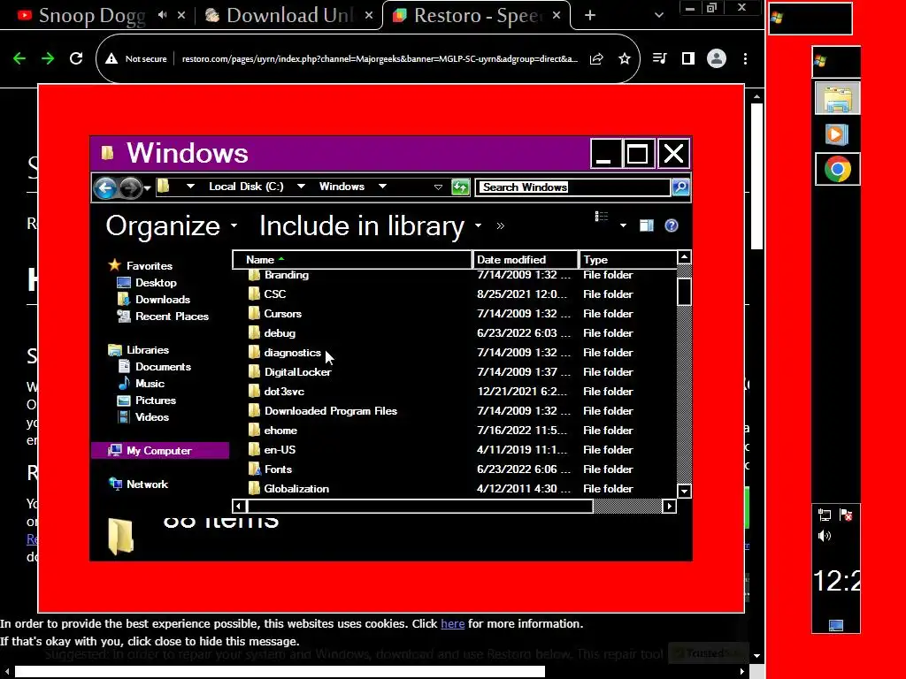The image size is (906, 679).
Task: Click the Explorer search magnifier icon
Action: [x=680, y=187]
